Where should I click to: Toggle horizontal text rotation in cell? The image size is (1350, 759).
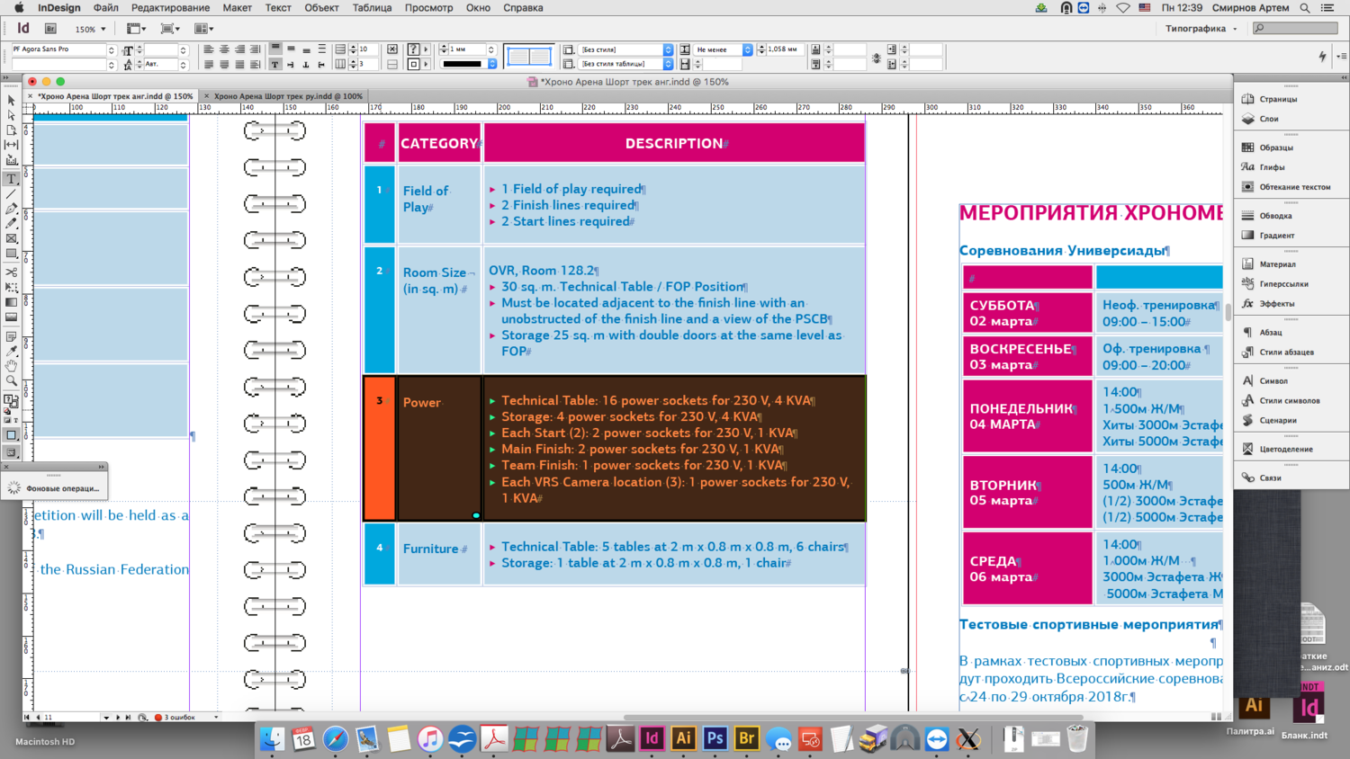(275, 65)
